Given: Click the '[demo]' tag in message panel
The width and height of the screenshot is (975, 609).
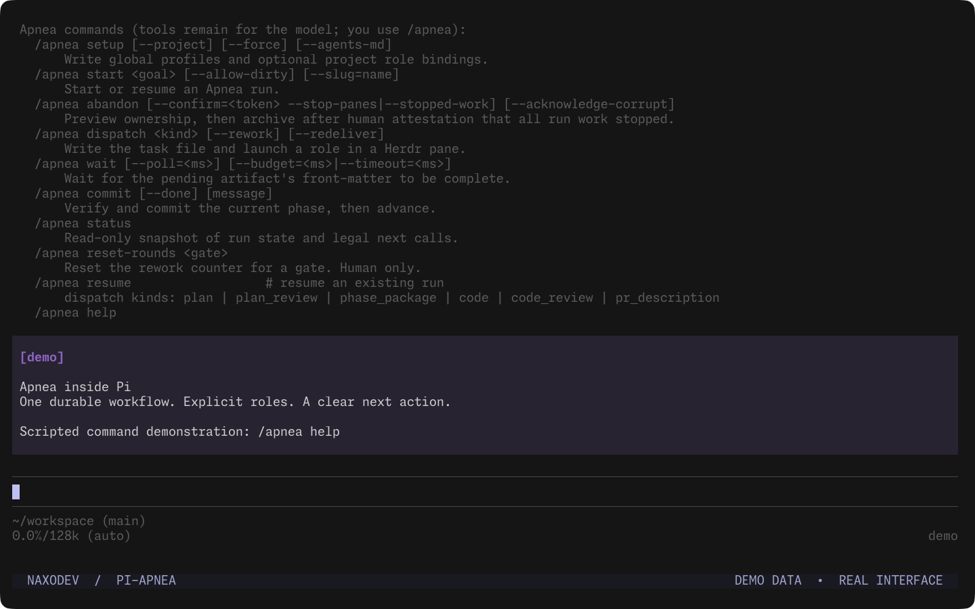Looking at the screenshot, I should coord(42,357).
